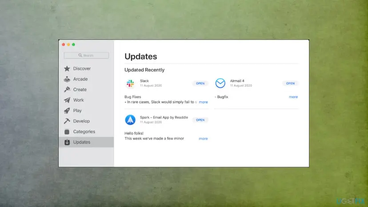
Task: Click the Bug Fixes text under Slack
Action: point(132,97)
